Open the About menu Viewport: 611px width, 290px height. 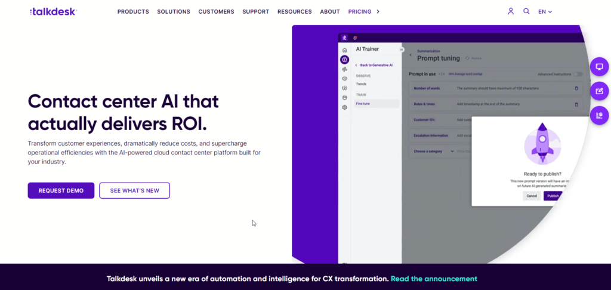[x=330, y=12]
